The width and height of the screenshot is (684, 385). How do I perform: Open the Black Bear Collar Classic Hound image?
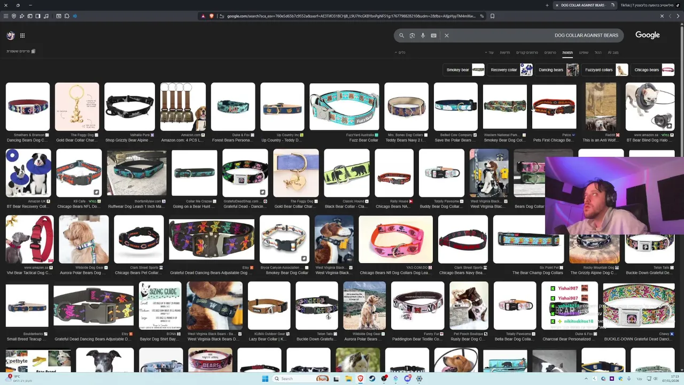(x=346, y=173)
